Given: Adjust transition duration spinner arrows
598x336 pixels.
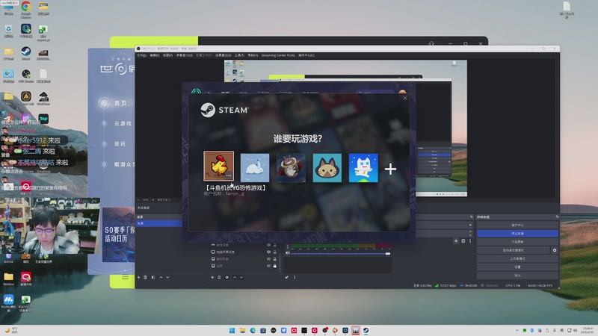Looking at the screenshot, I should click(470, 233).
